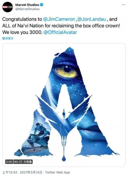The height and width of the screenshot is (176, 129).
Task: Click the "We love you 3000" sentence
Action: (x=22, y=32)
